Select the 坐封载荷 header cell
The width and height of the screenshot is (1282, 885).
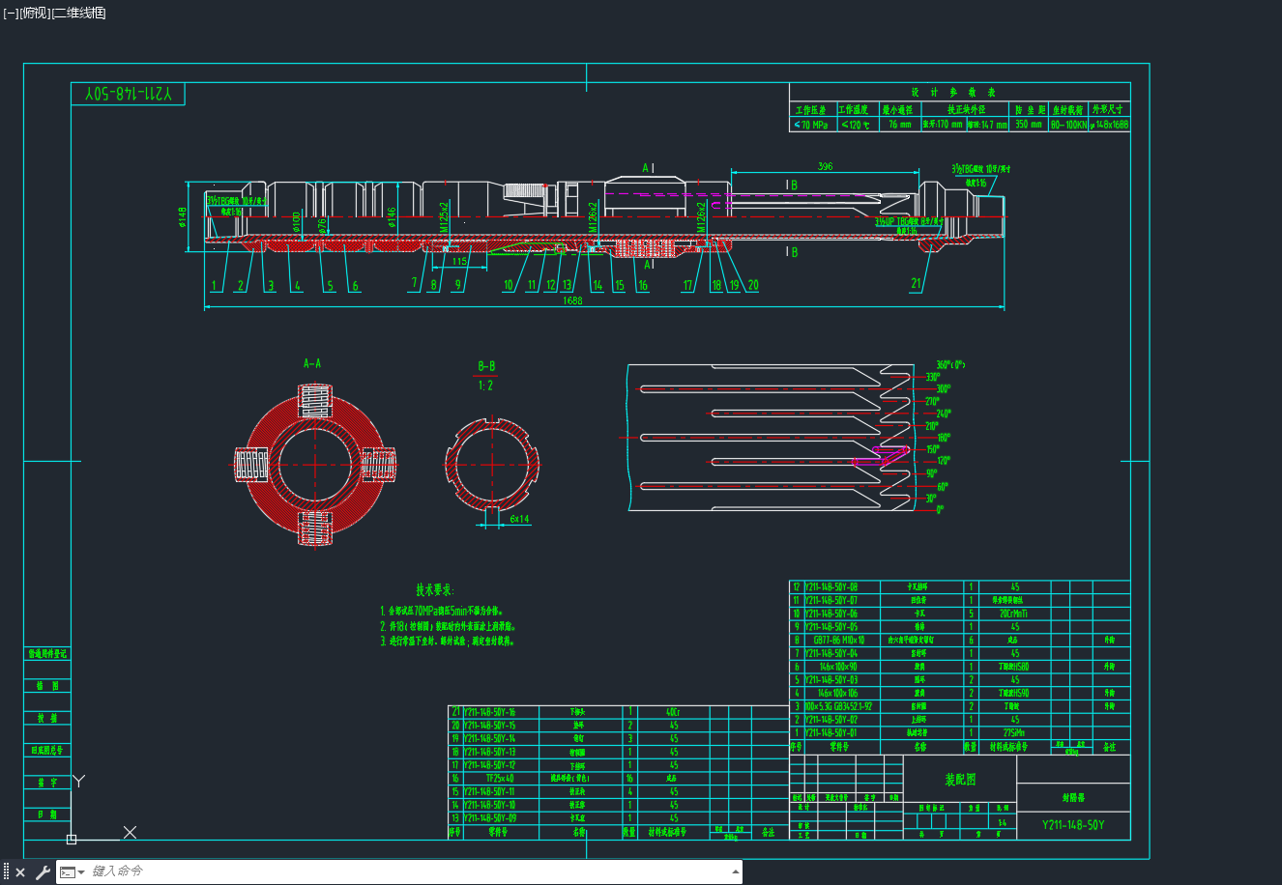tap(1068, 110)
